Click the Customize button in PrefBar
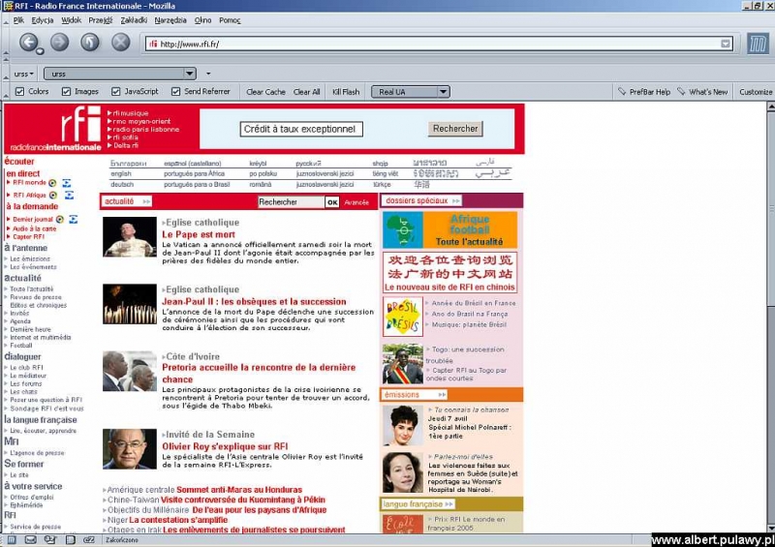The height and width of the screenshot is (547, 775). pyautogui.click(x=756, y=92)
